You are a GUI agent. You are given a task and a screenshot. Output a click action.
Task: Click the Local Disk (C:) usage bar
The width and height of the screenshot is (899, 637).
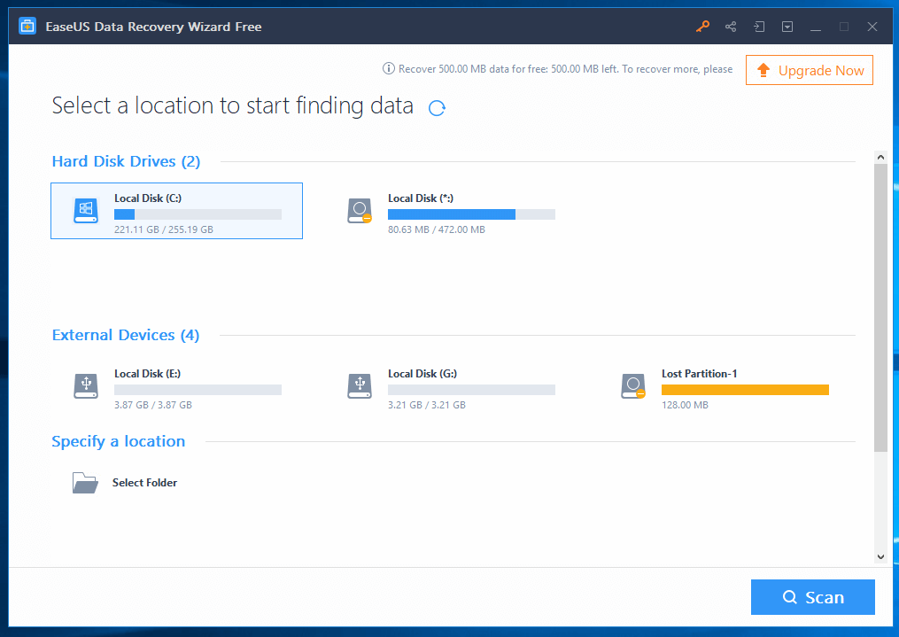(x=198, y=214)
